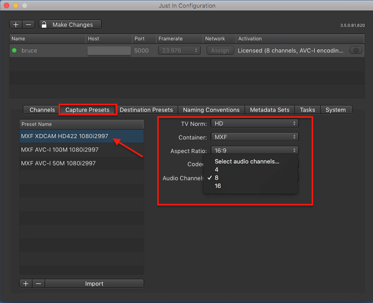Select the Host field for bruce
The width and height of the screenshot is (373, 303).
(109, 50)
